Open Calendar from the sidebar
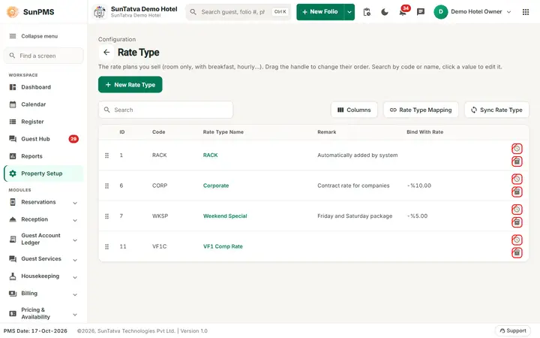The width and height of the screenshot is (540, 338). point(43,104)
